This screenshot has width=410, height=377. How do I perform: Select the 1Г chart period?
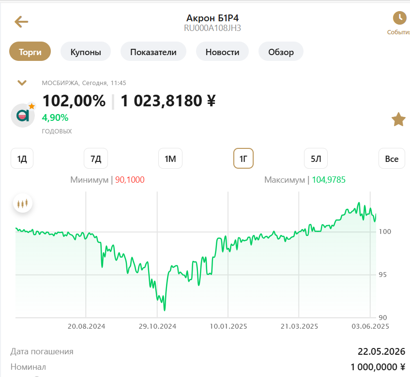click(243, 159)
